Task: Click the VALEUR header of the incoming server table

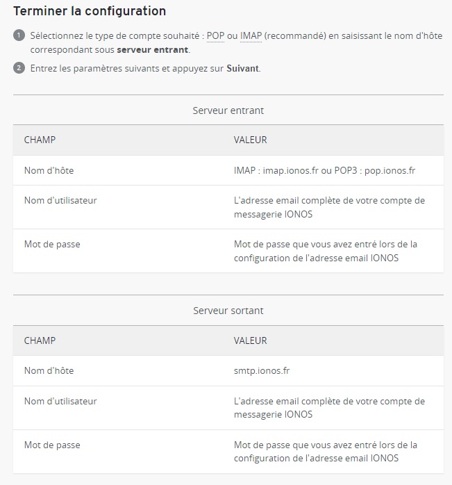Action: [x=250, y=140]
